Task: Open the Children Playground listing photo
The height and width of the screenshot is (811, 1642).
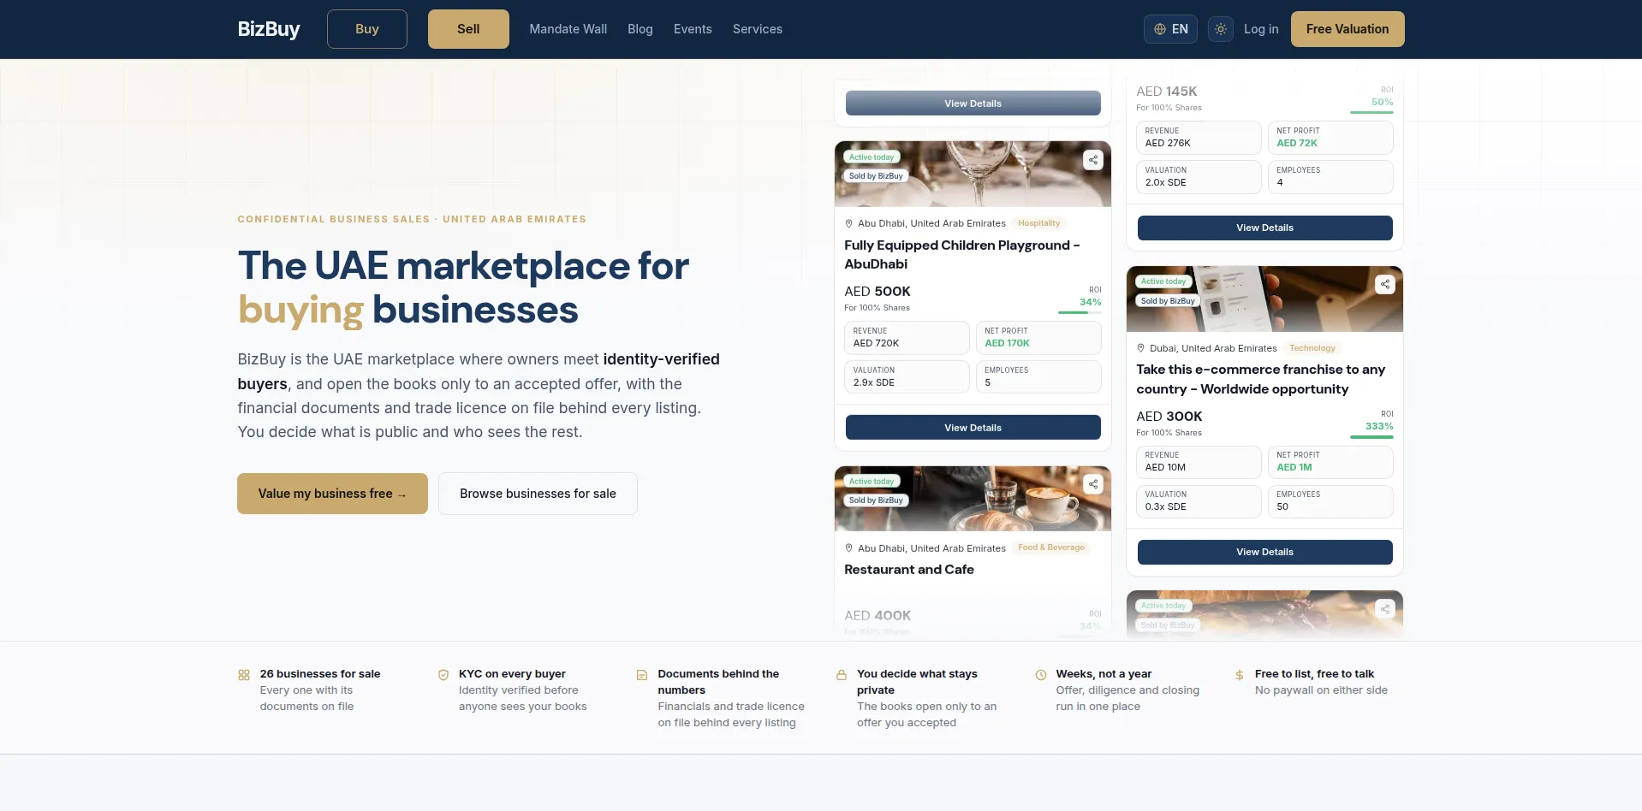Action: pos(973,175)
